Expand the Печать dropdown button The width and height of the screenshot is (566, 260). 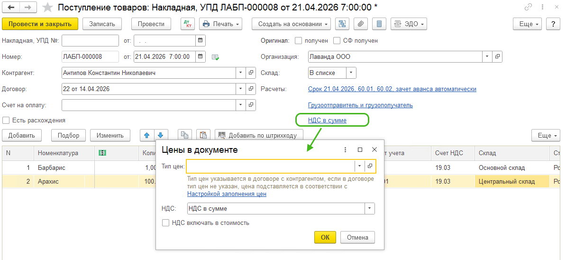pyautogui.click(x=220, y=24)
